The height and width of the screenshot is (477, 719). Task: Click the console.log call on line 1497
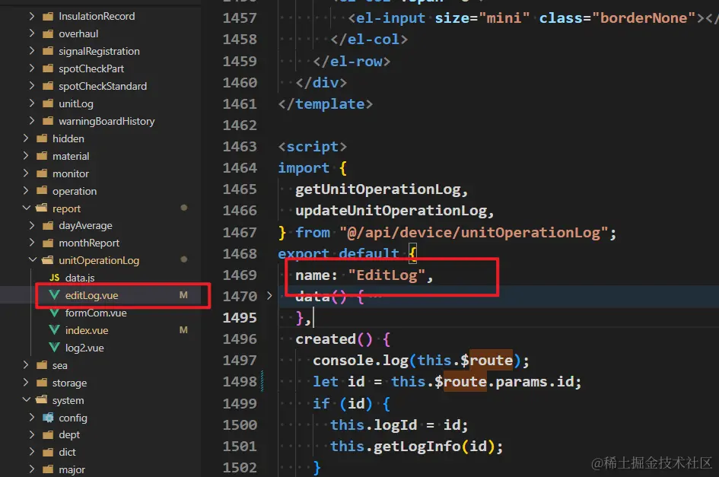(x=421, y=361)
